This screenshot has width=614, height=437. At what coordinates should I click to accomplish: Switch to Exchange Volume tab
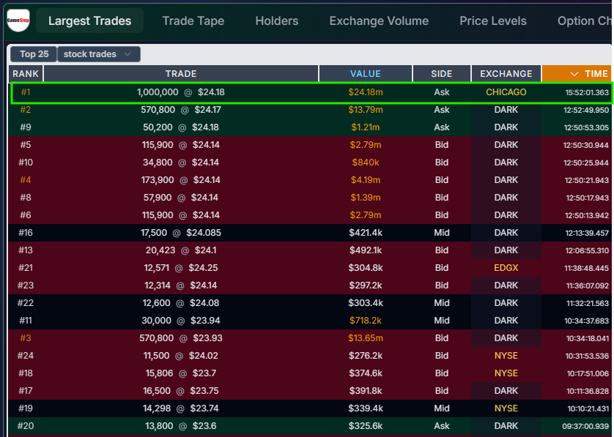(379, 20)
